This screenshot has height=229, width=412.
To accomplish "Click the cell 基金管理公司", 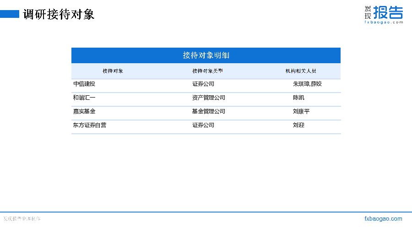I will [x=209, y=111].
